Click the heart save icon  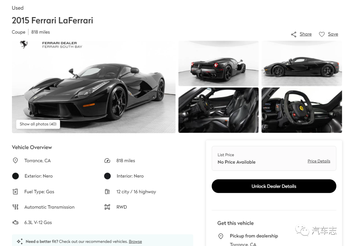click(x=322, y=34)
